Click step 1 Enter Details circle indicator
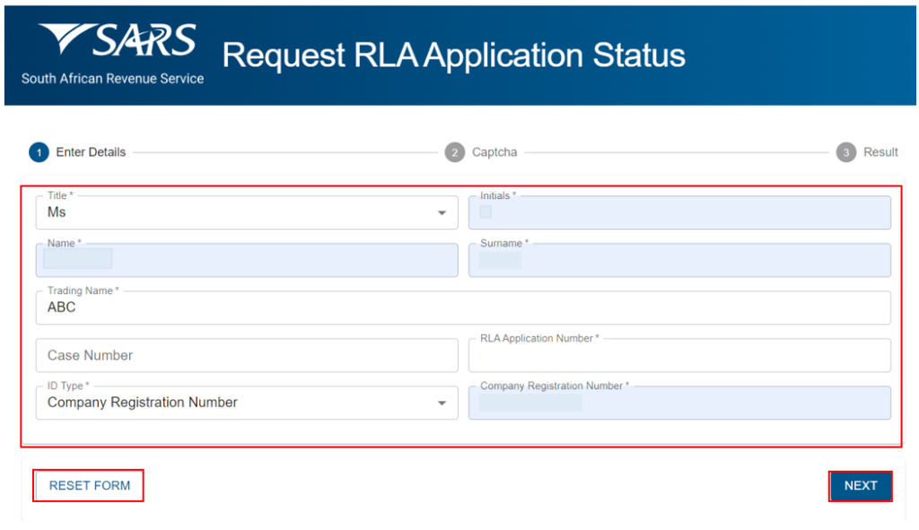Screen dimensions: 919x530 point(39,152)
